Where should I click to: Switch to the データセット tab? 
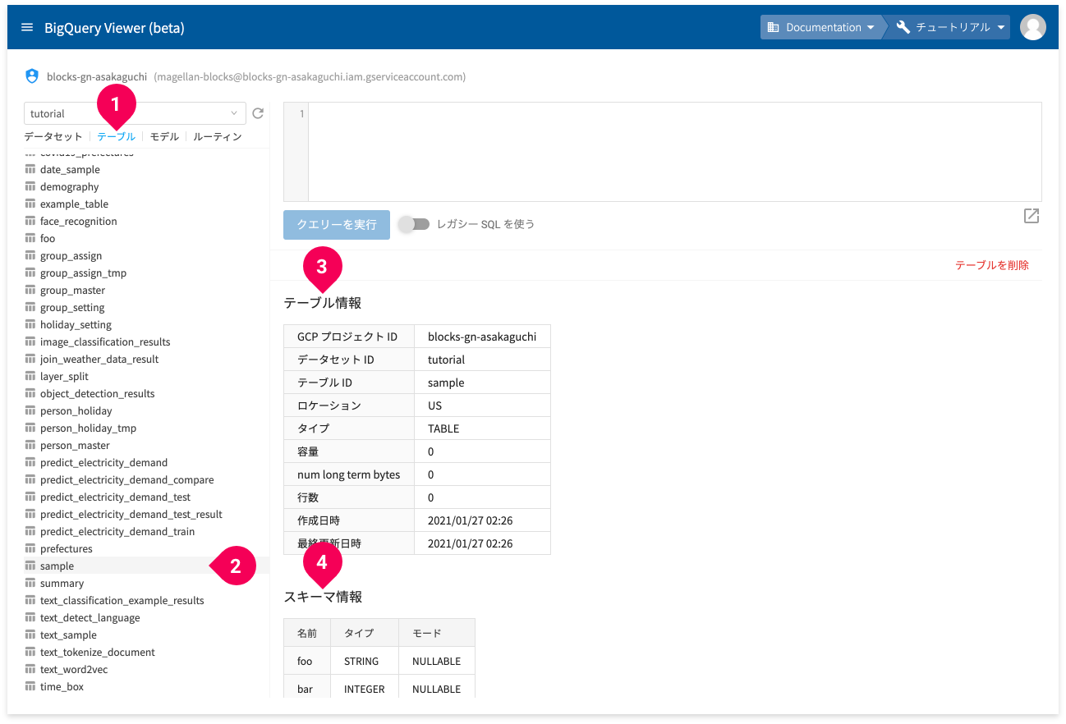pos(53,136)
